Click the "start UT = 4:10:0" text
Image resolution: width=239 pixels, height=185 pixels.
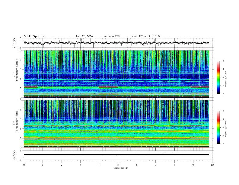coord(146,36)
